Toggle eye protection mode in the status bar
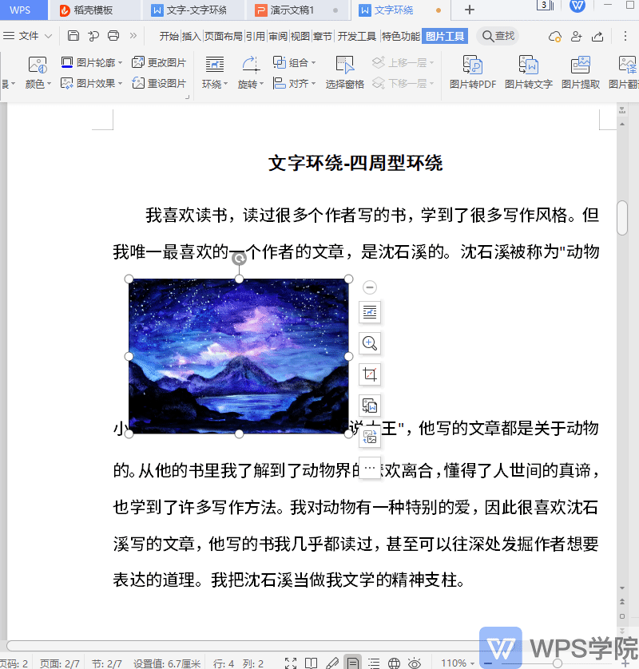This screenshot has height=669, width=639. point(414,663)
